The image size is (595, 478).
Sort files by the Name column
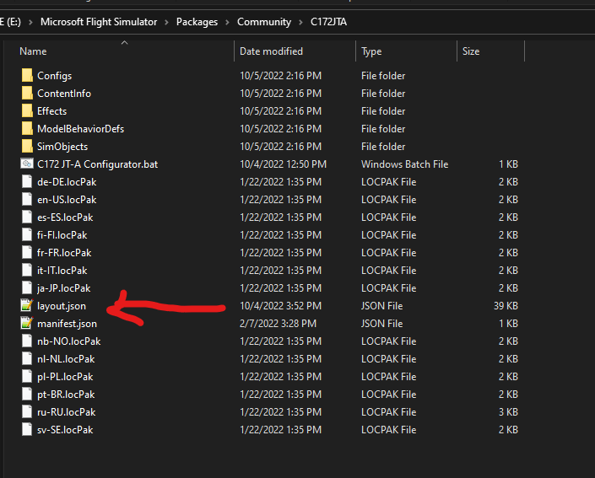[33, 51]
